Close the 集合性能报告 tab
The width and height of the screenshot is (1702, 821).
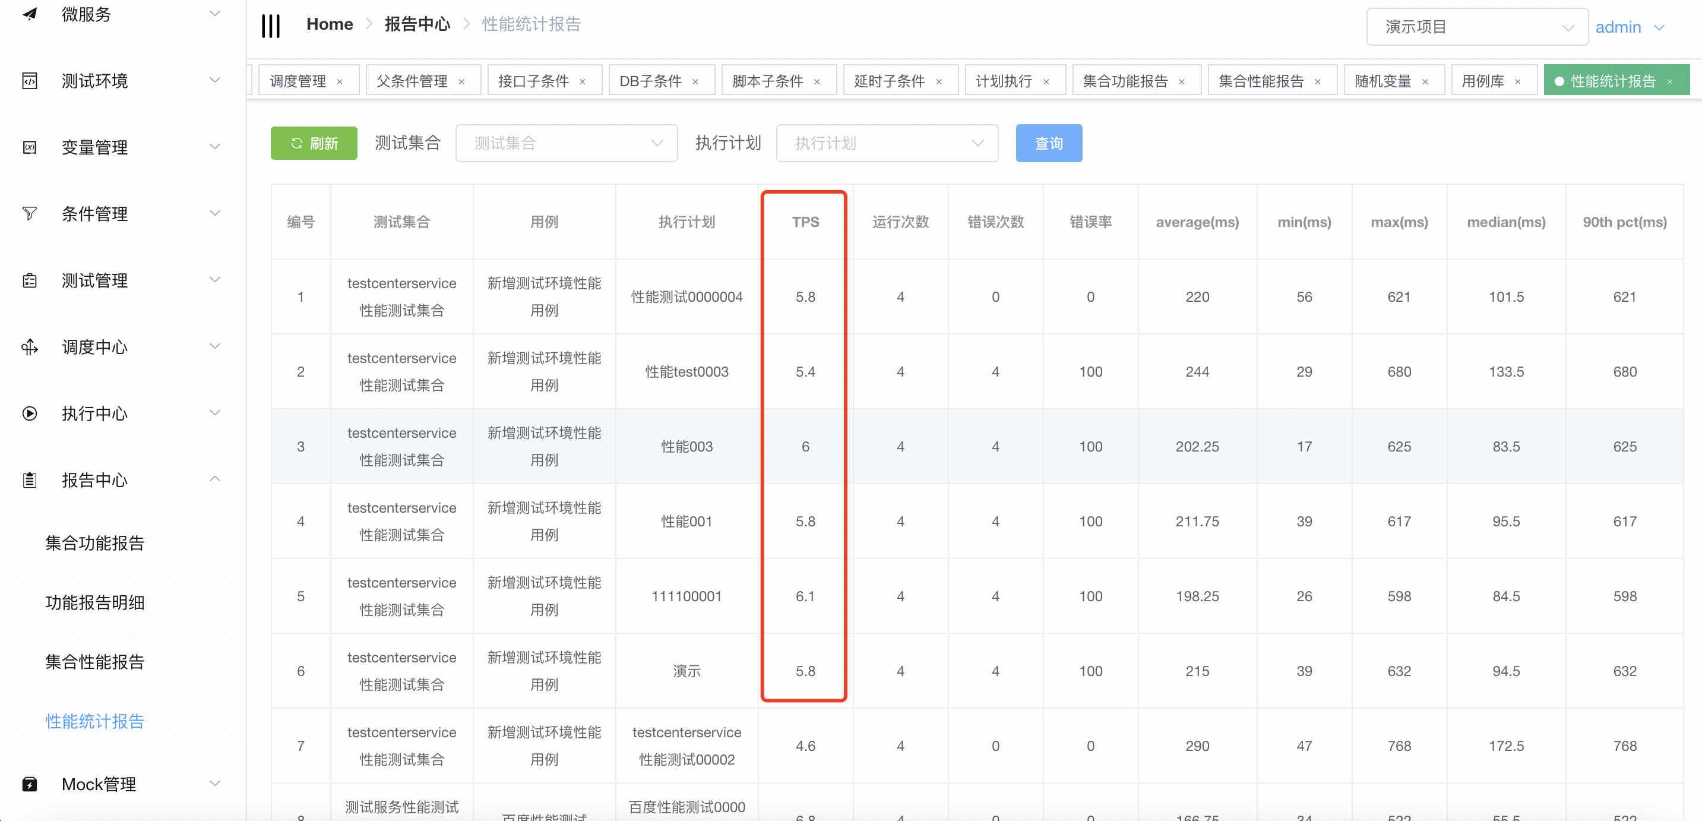(x=1317, y=82)
